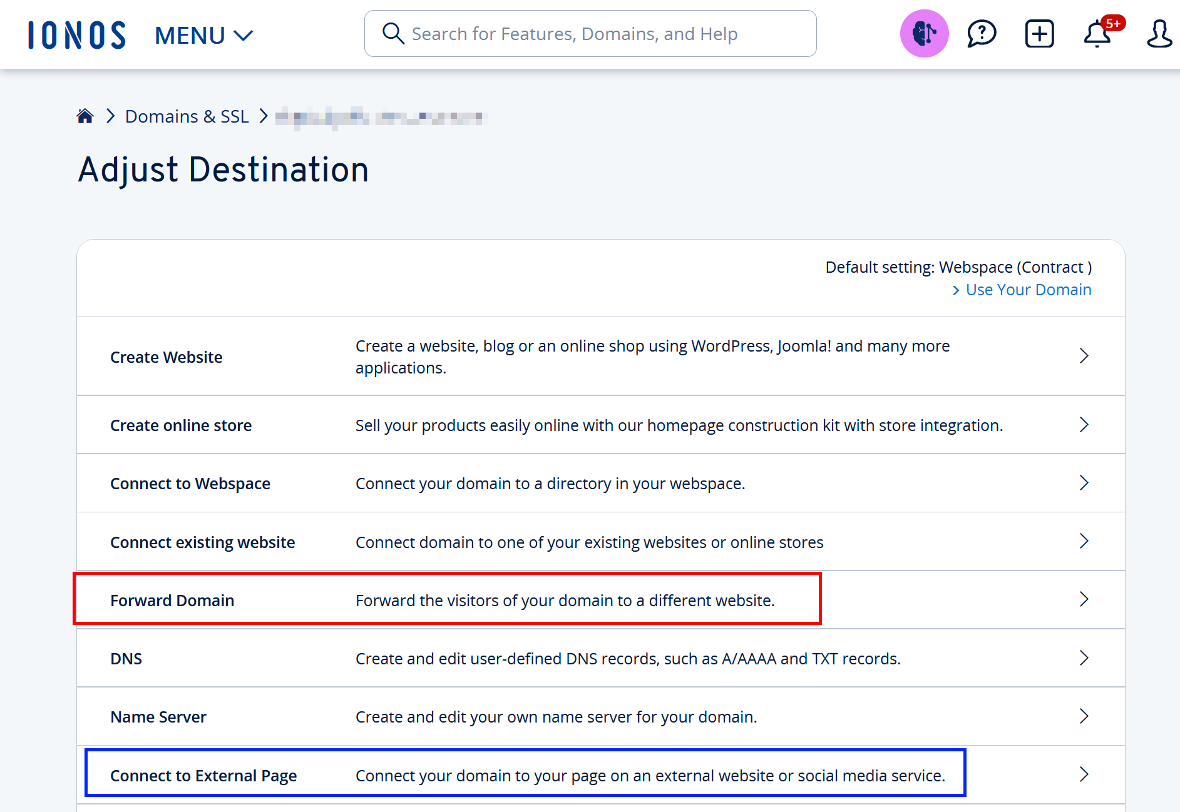This screenshot has height=812, width=1180.
Task: Expand the MENU dropdown
Action: 203,36
